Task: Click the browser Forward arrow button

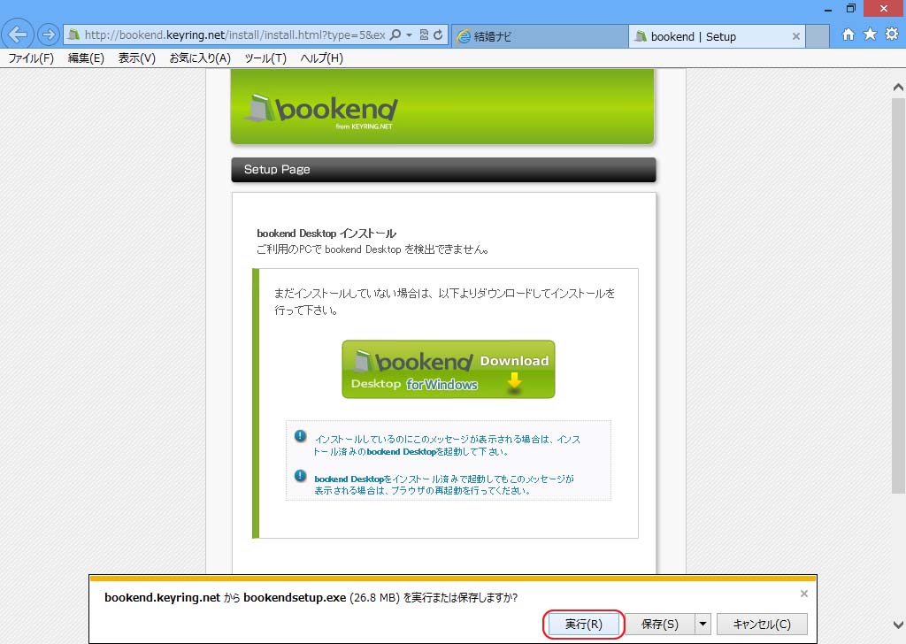Action: tap(48, 35)
